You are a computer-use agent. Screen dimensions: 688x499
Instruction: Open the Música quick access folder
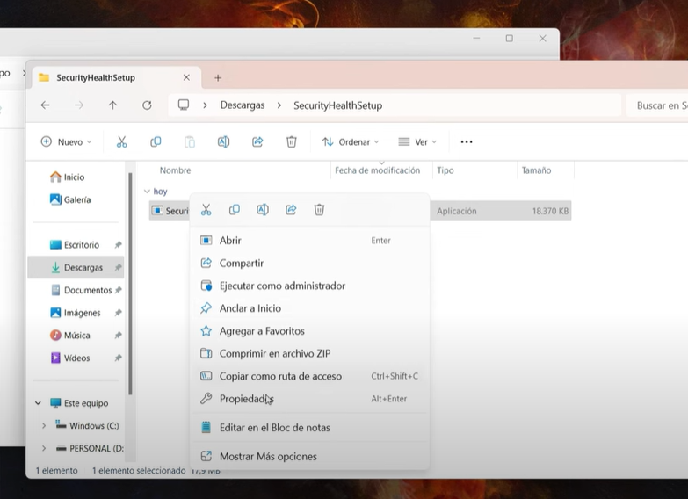pyautogui.click(x=69, y=336)
